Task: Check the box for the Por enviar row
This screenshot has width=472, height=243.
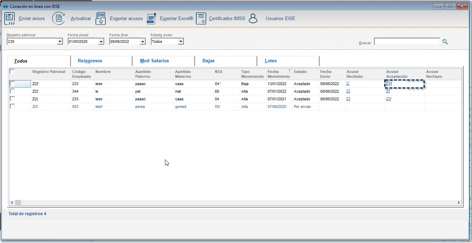Action: click(12, 106)
